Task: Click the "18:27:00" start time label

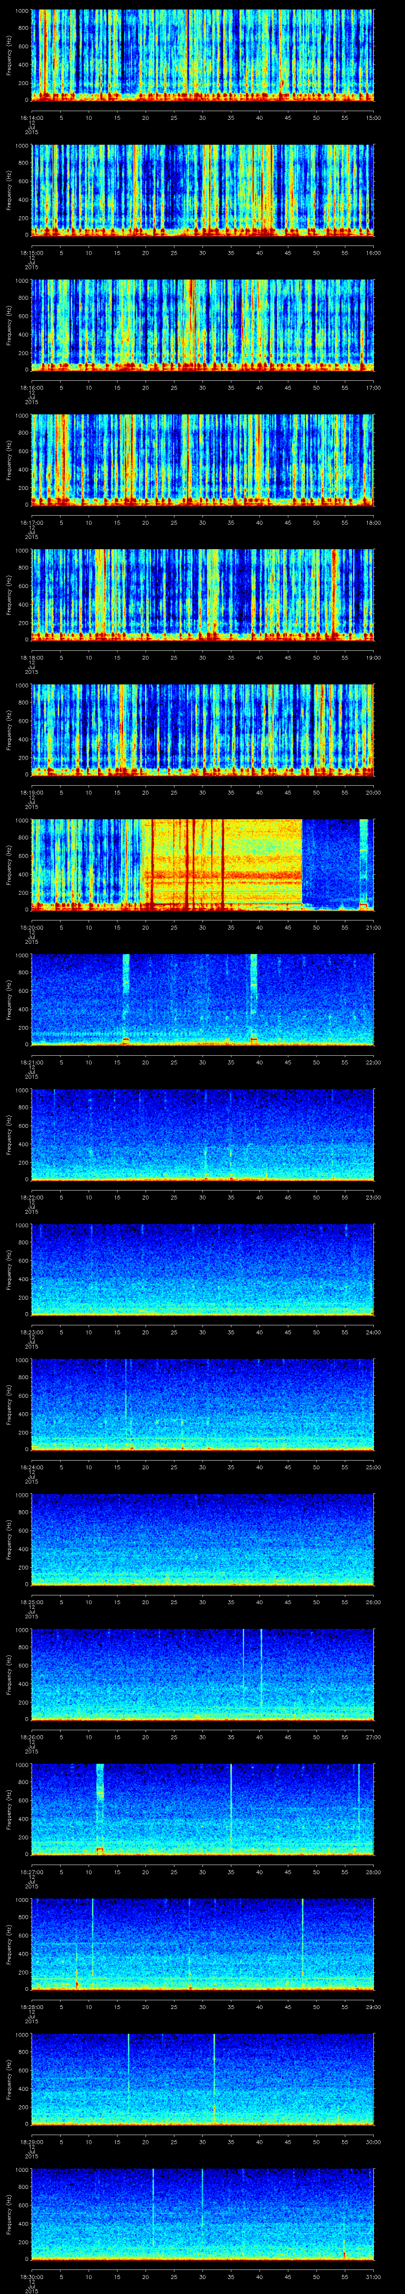Action: [x=32, y=1871]
